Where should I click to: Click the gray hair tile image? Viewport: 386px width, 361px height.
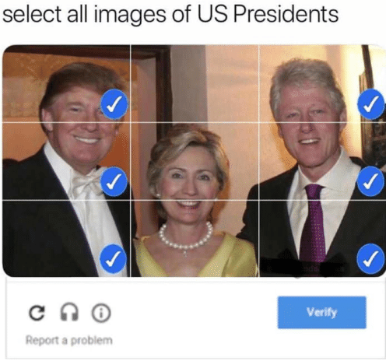click(x=322, y=83)
